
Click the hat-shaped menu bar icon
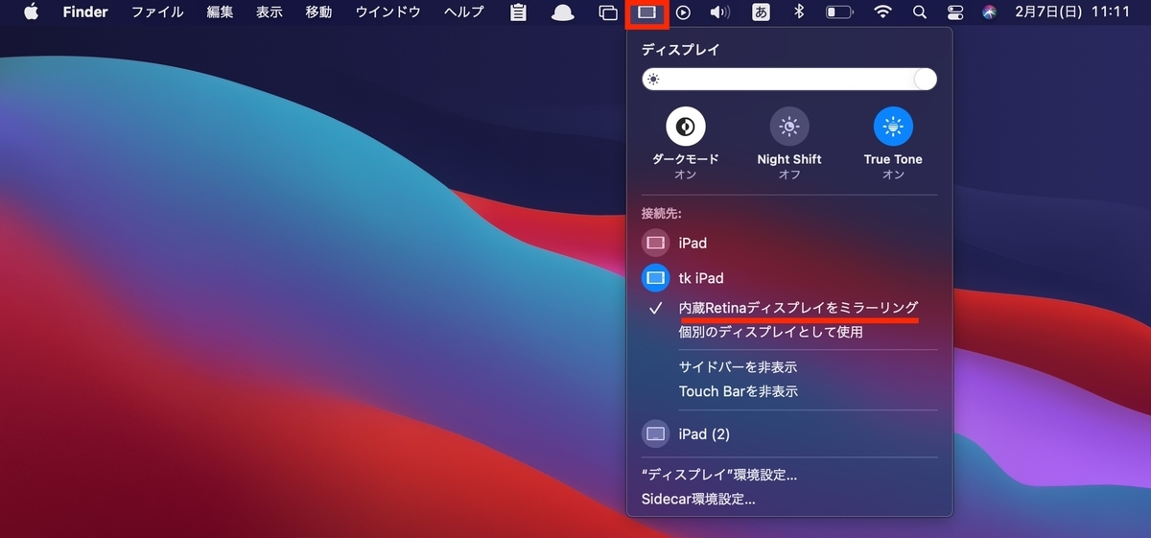(563, 12)
